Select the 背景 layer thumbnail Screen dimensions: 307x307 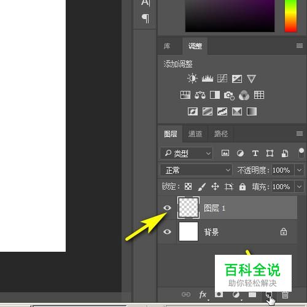(x=188, y=231)
